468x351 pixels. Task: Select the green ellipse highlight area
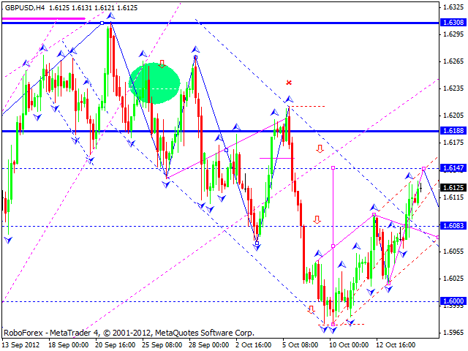coord(154,83)
